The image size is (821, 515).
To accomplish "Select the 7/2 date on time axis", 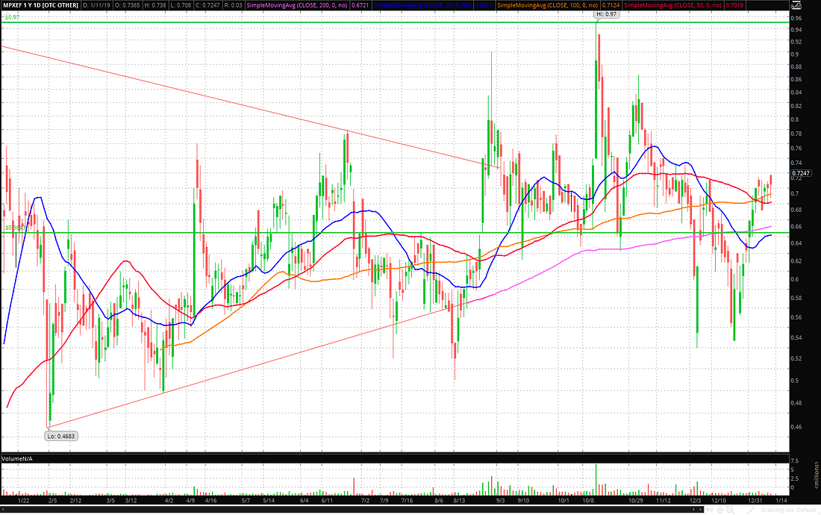I will [366, 502].
